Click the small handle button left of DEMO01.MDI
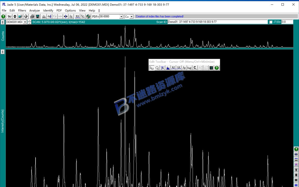The width and height of the screenshot is (299, 187). tap(3, 22)
